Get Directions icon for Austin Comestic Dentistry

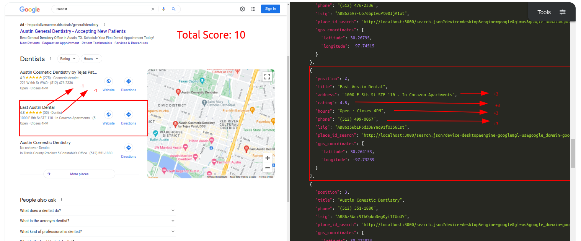pos(129,148)
